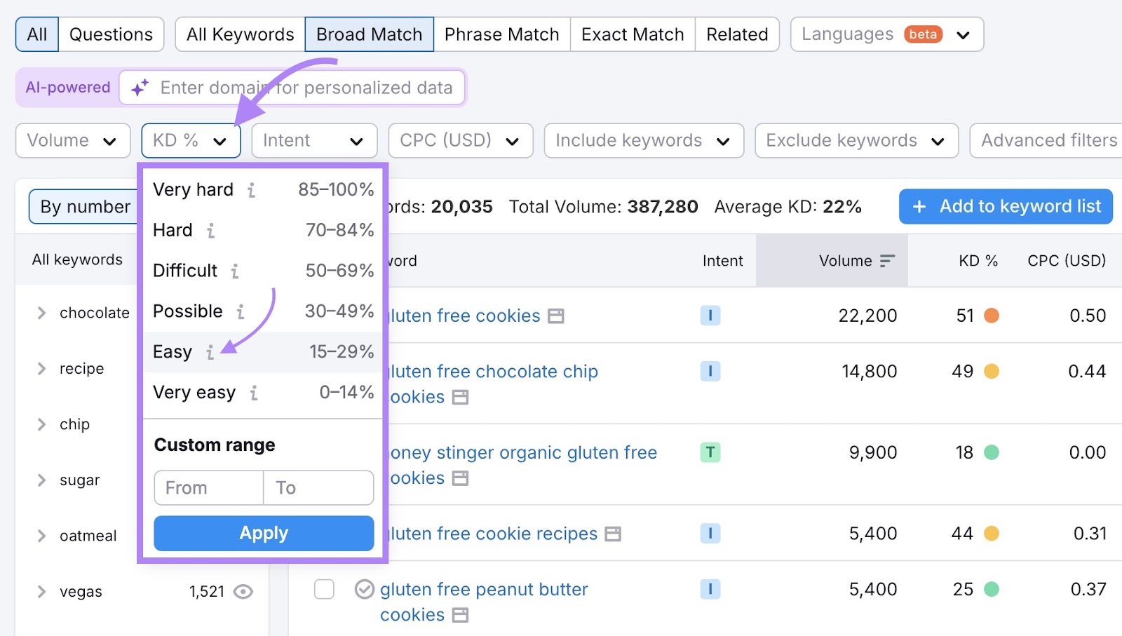Click the sort icon on the Volume column
The image size is (1122, 636).
coord(886,260)
